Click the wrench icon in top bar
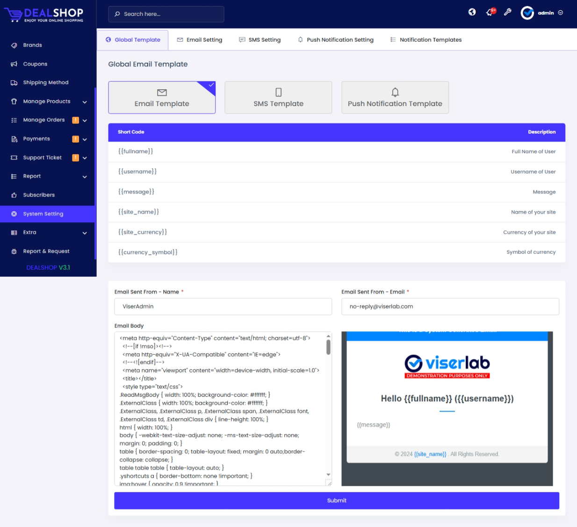 [x=507, y=13]
